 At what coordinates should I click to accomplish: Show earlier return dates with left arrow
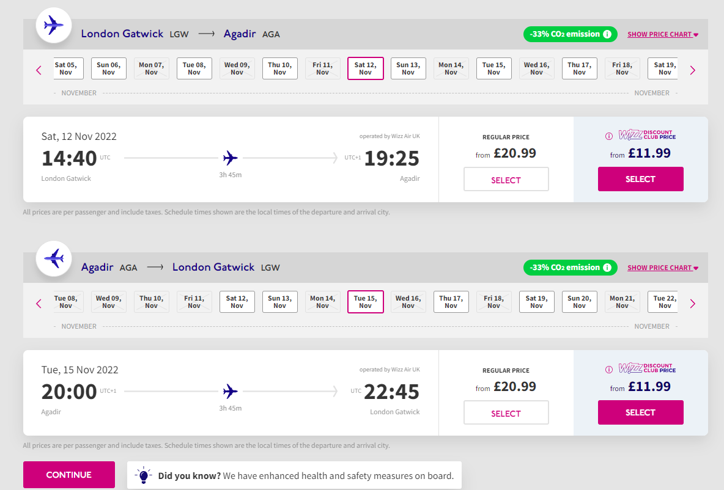click(39, 304)
